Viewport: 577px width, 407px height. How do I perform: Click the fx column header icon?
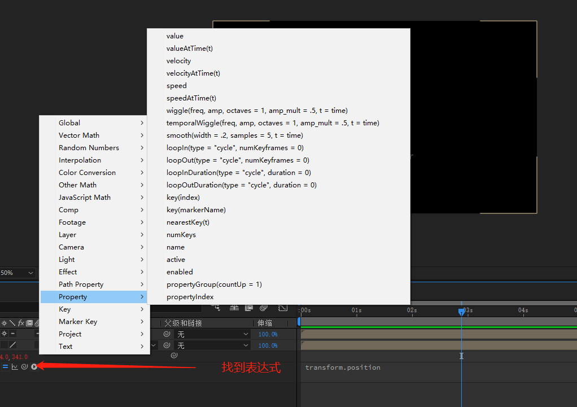click(21, 323)
